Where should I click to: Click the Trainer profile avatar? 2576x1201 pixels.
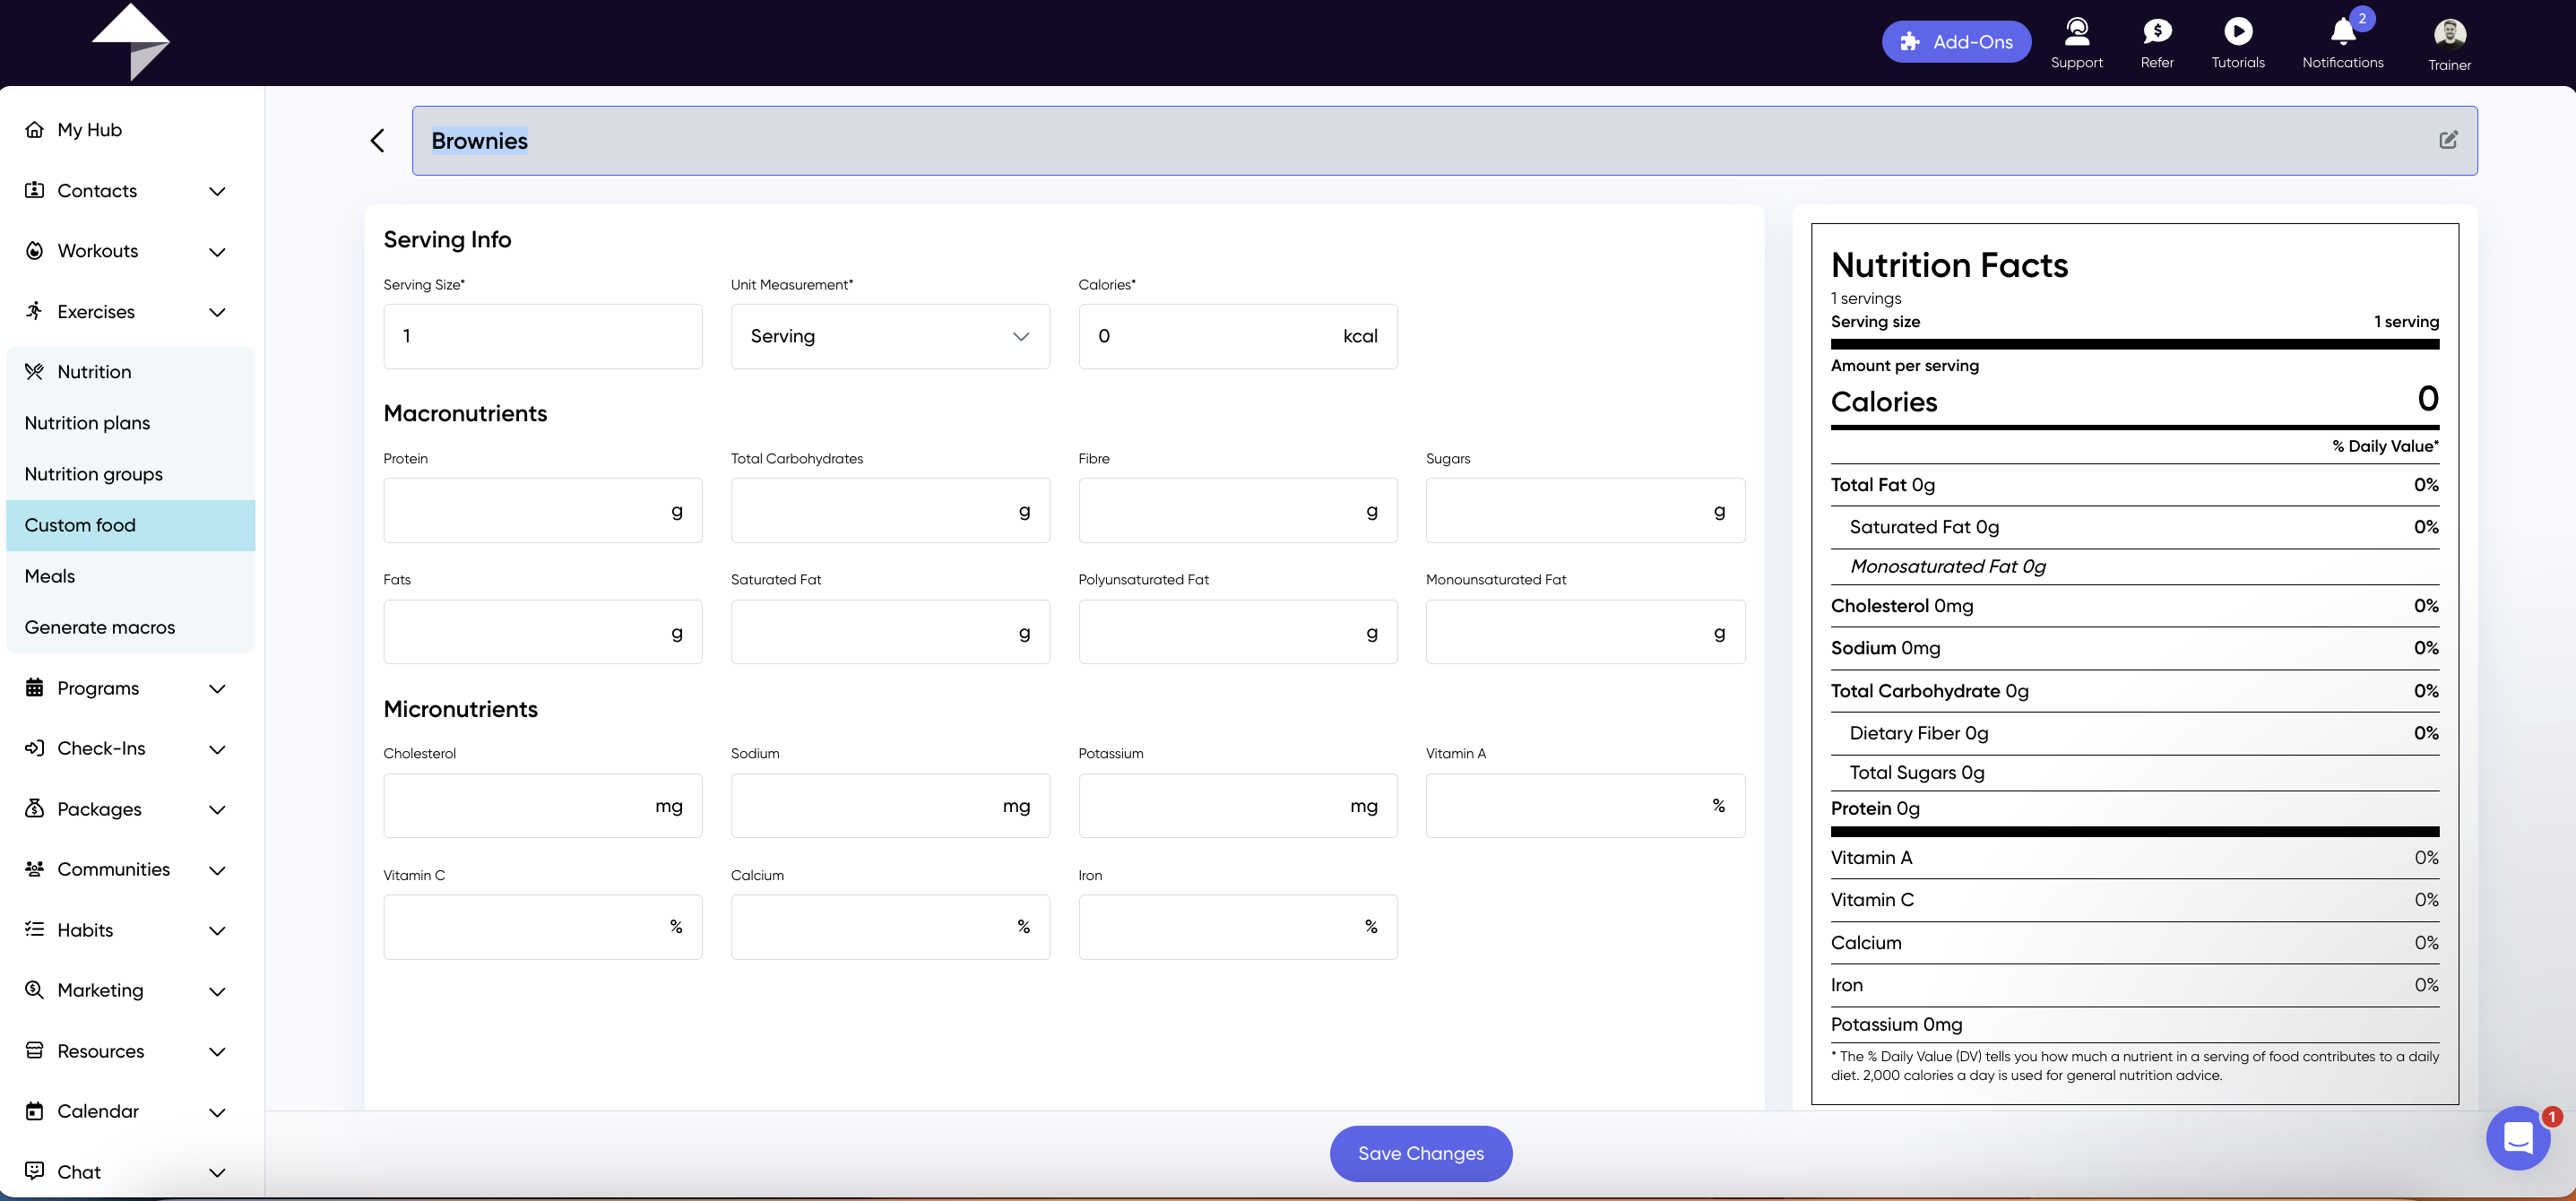(2449, 34)
